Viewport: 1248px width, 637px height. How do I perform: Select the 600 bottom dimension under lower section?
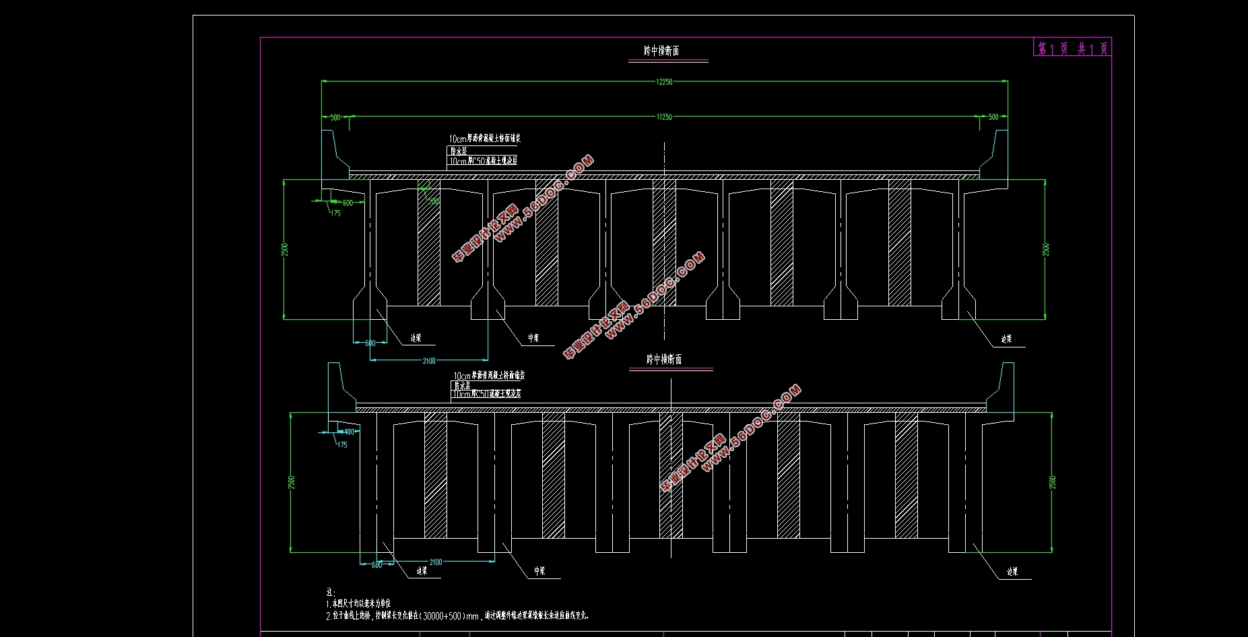376,565
